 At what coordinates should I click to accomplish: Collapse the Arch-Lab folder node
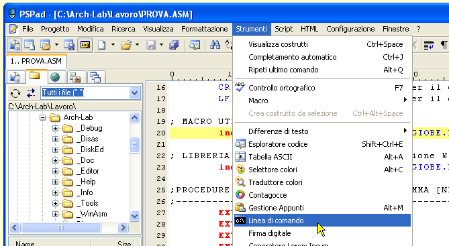click(43, 117)
